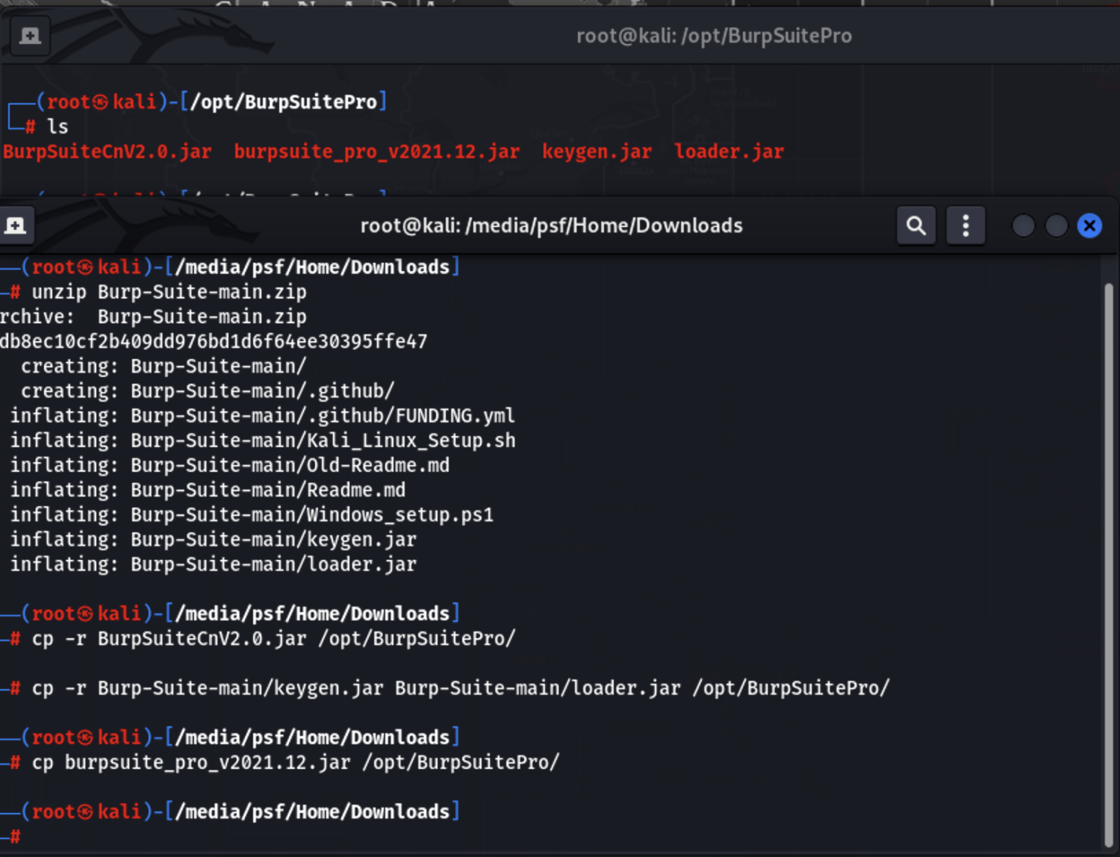
Task: Open the three-dot menu in terminal header
Action: 965,225
